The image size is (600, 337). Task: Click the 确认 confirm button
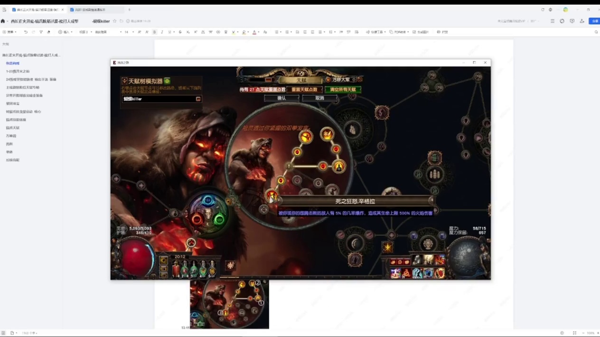[x=281, y=98]
